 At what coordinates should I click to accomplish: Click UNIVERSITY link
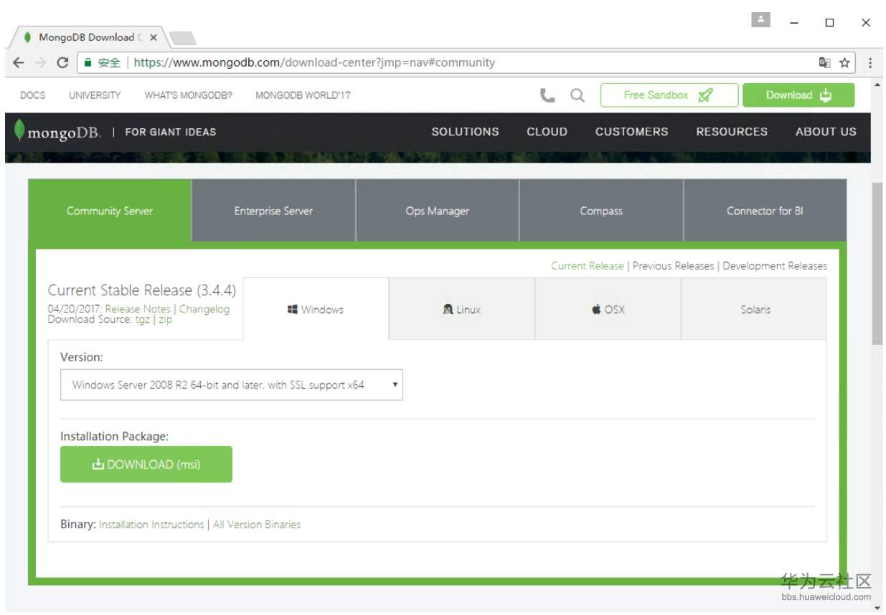tap(95, 95)
